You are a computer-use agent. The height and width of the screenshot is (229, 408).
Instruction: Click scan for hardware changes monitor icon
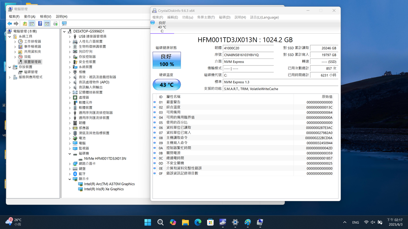coord(64,24)
